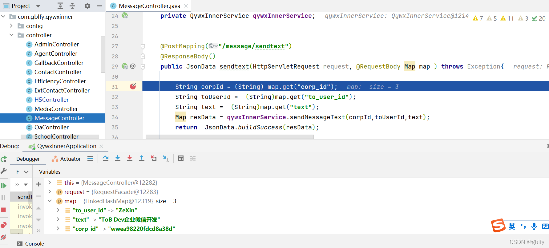Select MessageController in project tree

pos(53,118)
